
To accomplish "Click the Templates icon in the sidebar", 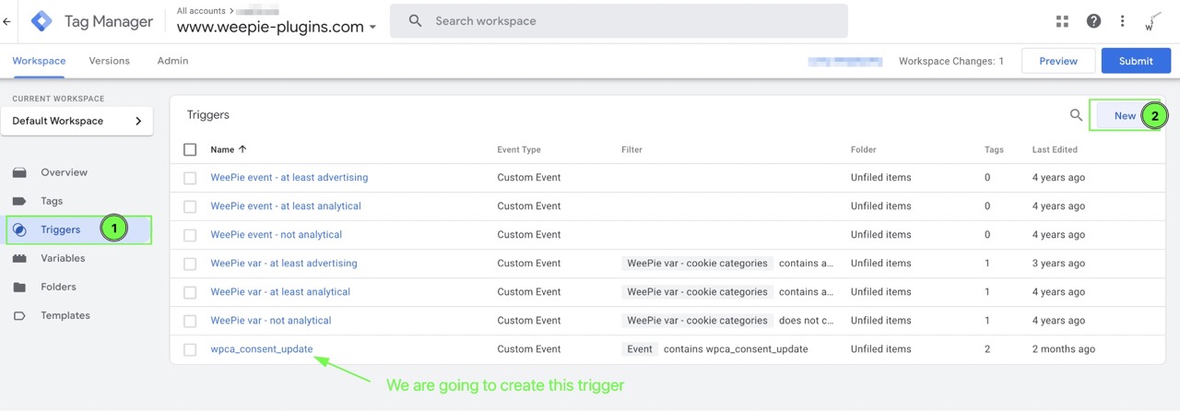I will tap(19, 315).
